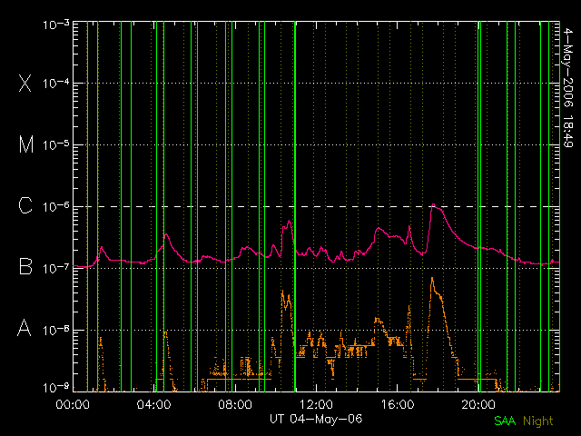Click the orange curve peak near 10:30
The height and width of the screenshot is (436, 581).
tap(282, 292)
